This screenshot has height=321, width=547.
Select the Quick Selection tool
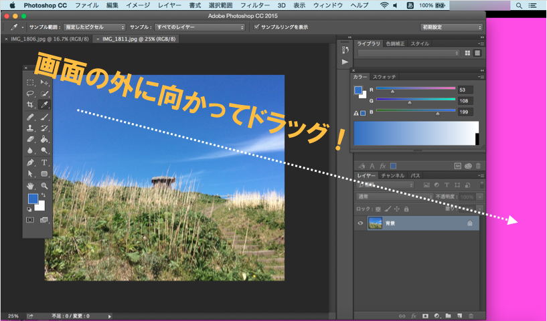pyautogui.click(x=44, y=94)
